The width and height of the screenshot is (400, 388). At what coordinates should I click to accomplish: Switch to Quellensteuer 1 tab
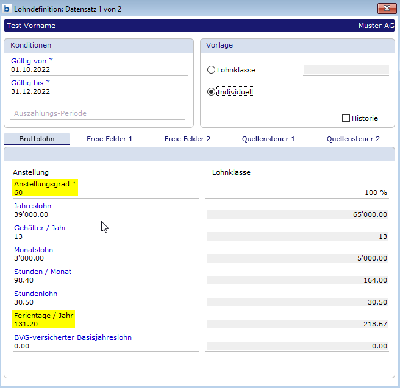pos(268,139)
